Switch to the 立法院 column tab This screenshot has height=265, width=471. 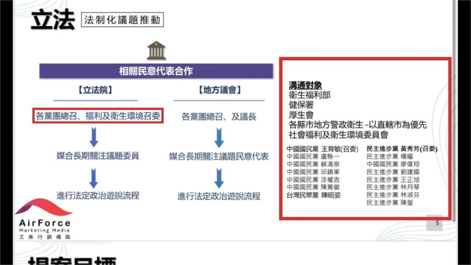93,90
